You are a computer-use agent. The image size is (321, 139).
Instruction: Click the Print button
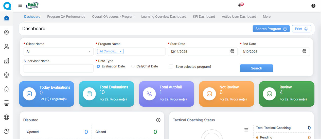pyautogui.click(x=301, y=29)
